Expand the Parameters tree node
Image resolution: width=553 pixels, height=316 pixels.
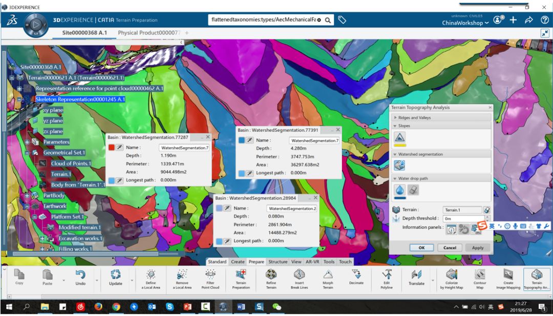[x=27, y=142]
